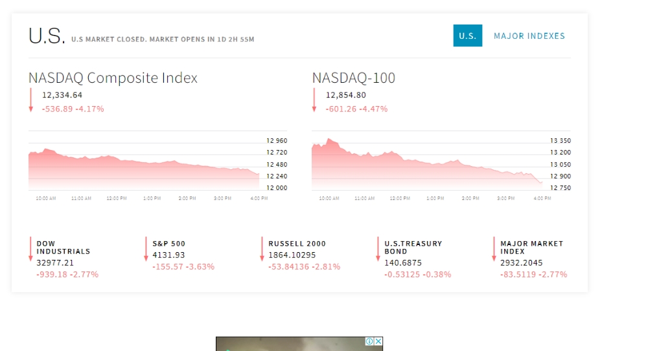Click the 13 050 axis label
Screen dimensions: 648x351
pyautogui.click(x=560, y=165)
